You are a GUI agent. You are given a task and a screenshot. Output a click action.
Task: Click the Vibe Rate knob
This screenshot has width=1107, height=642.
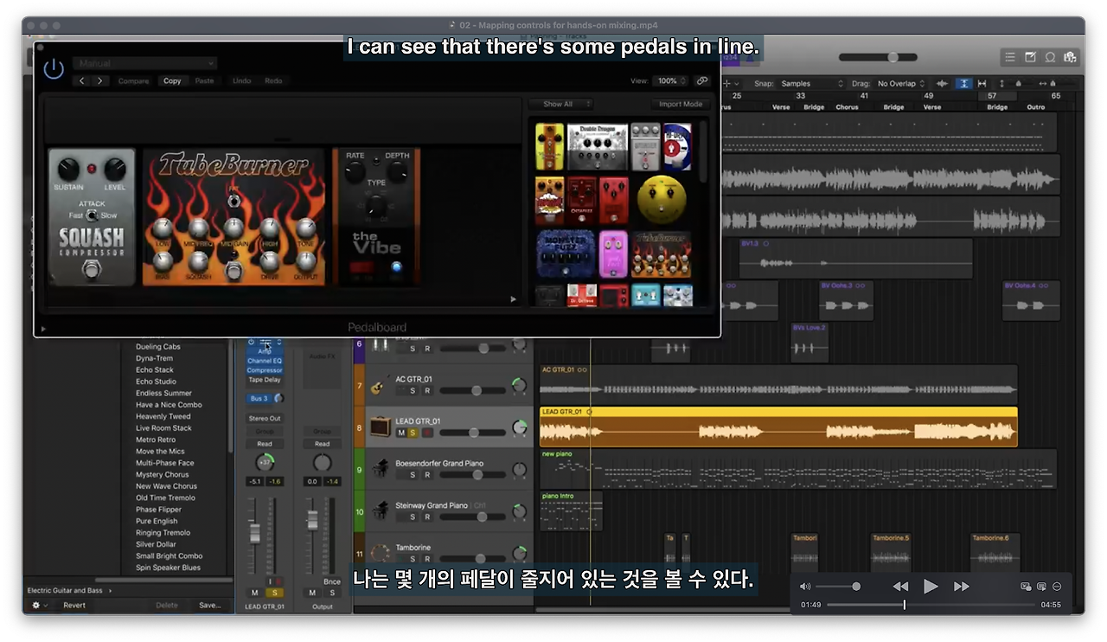[355, 171]
